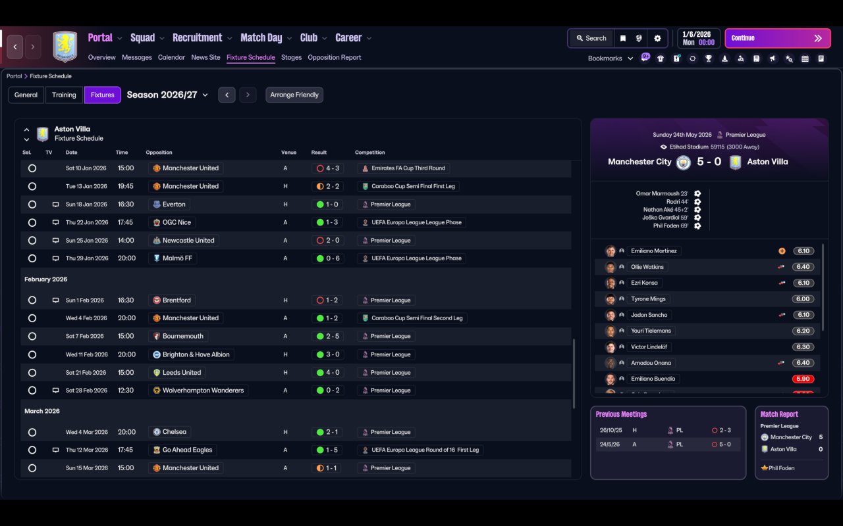Expand the Club menu chevron
Screen dimensions: 843x526
[324, 38]
